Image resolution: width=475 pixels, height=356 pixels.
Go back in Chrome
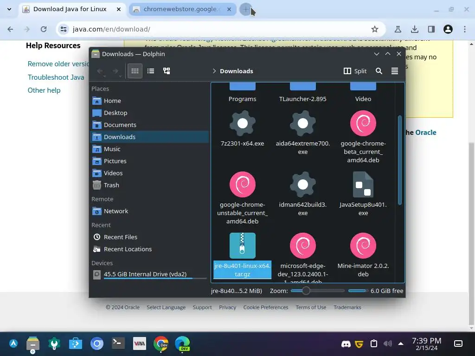(x=10, y=29)
